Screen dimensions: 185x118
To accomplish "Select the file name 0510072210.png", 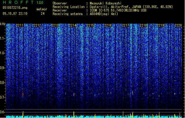I will pos(15,8).
